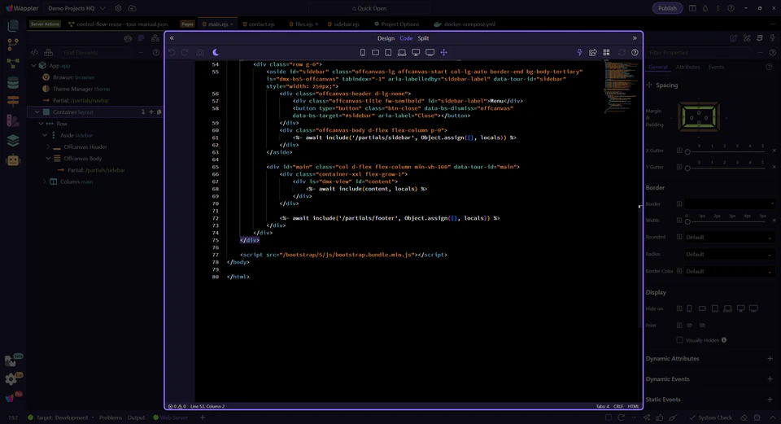The height and width of the screenshot is (424, 781).
Task: Select the Theme Manager theme tree item
Action: [76, 89]
